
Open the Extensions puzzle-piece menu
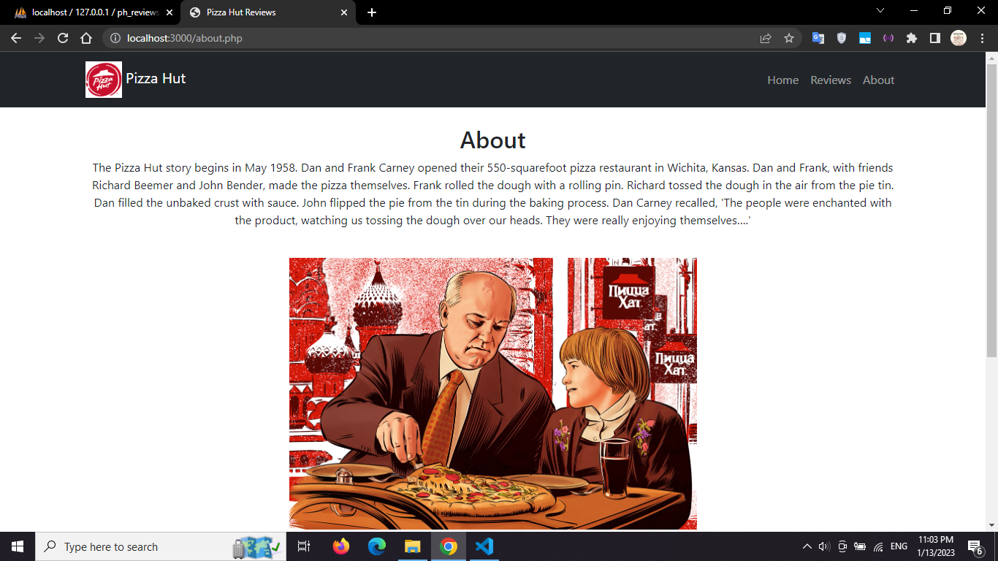click(911, 38)
